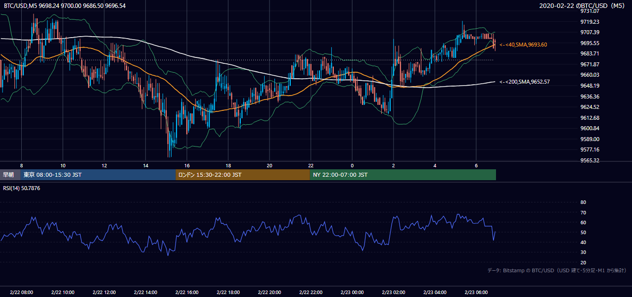Click price axis value 9648.19
The width and height of the screenshot is (632, 297).
pyautogui.click(x=590, y=86)
